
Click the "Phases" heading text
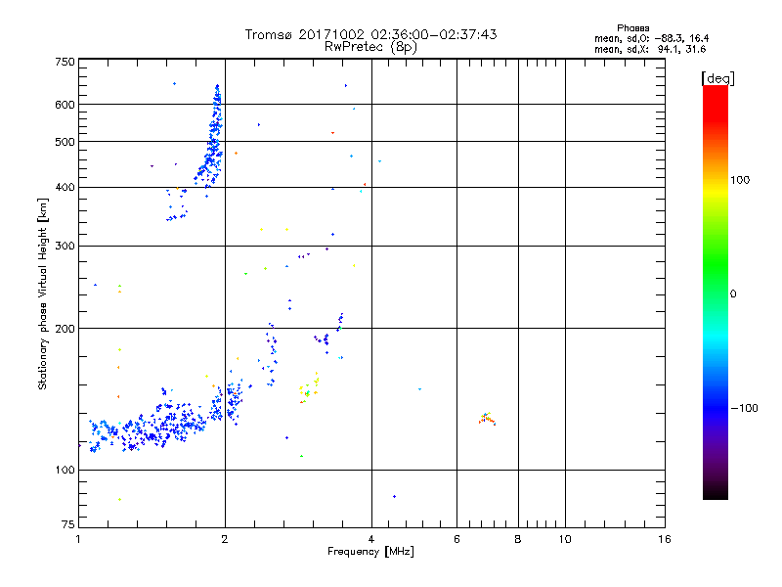coord(632,28)
